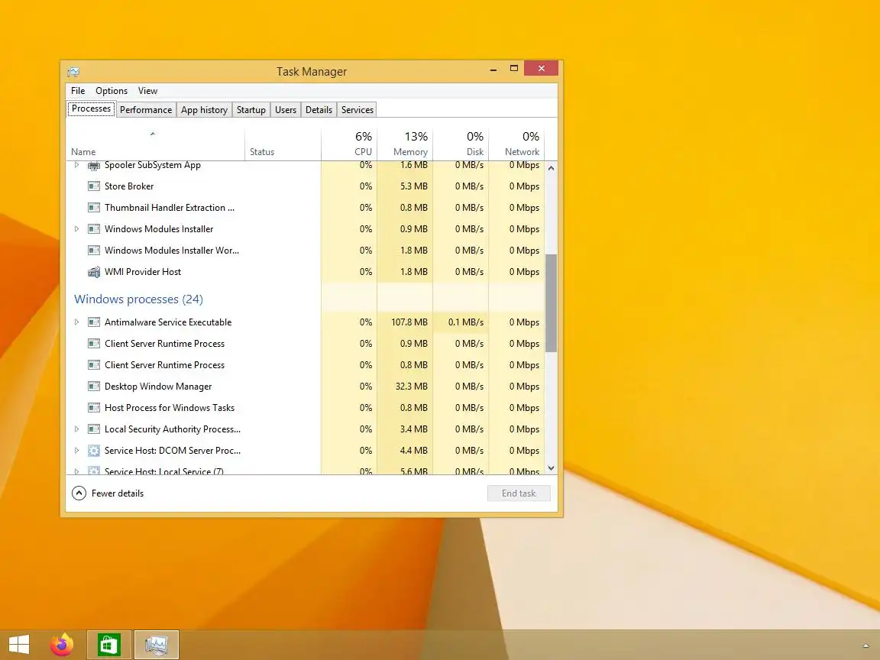Switch to the App history tab
Viewport: 880px width, 660px height.
click(204, 110)
